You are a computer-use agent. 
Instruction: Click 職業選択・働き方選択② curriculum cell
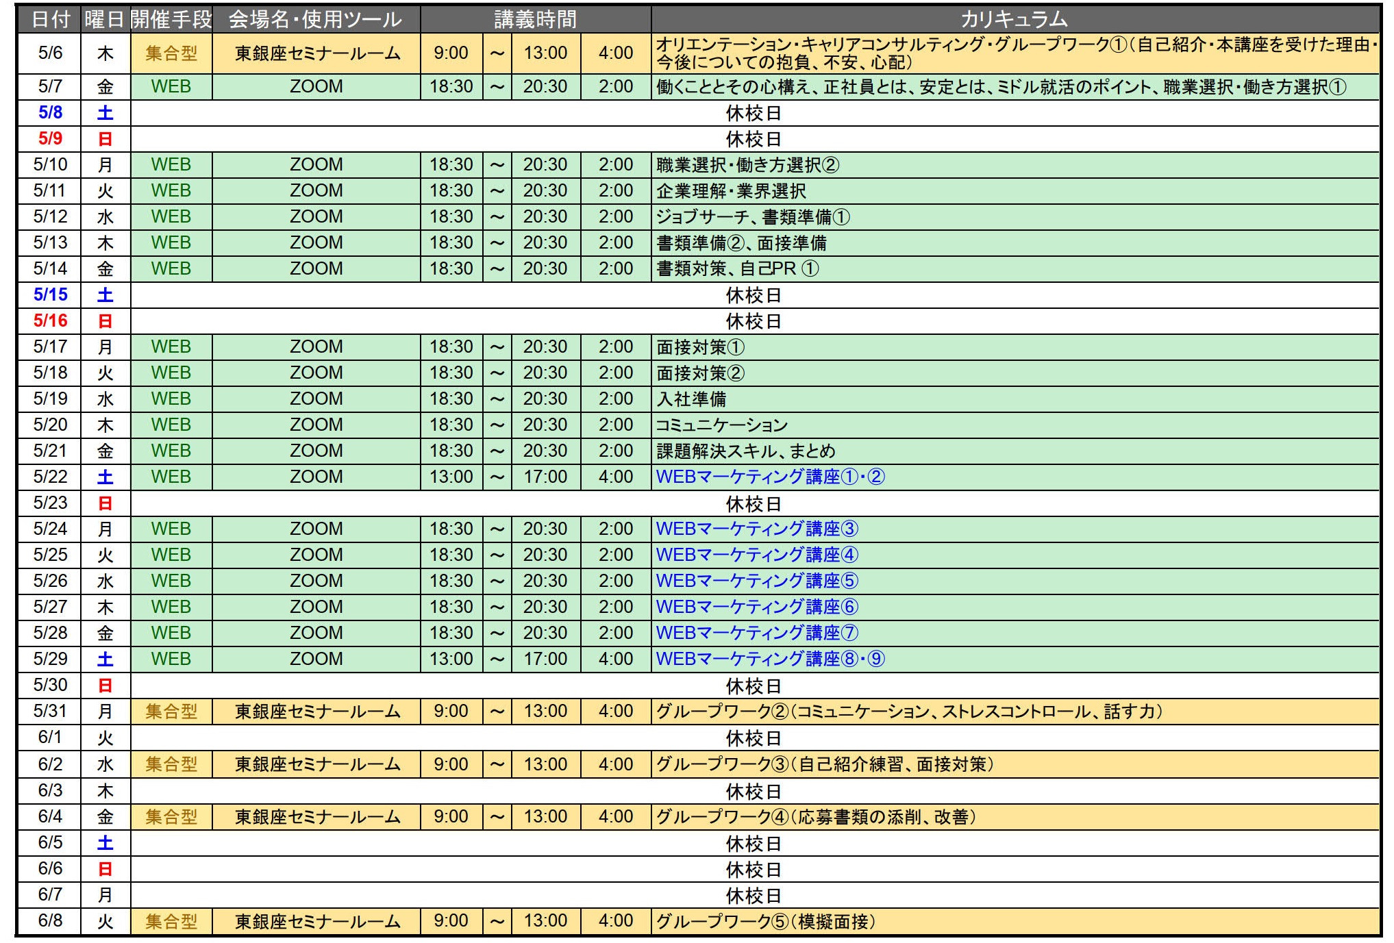coord(1015,165)
